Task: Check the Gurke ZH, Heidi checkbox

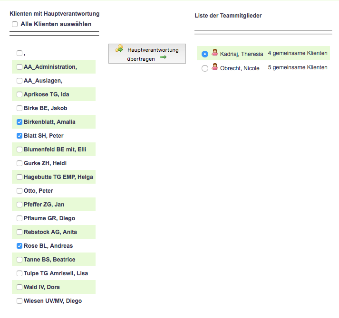Action: point(19,163)
